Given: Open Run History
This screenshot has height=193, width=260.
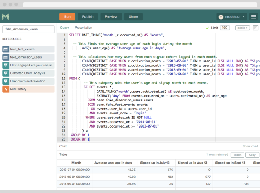Looking at the screenshot, I should 28,89.
